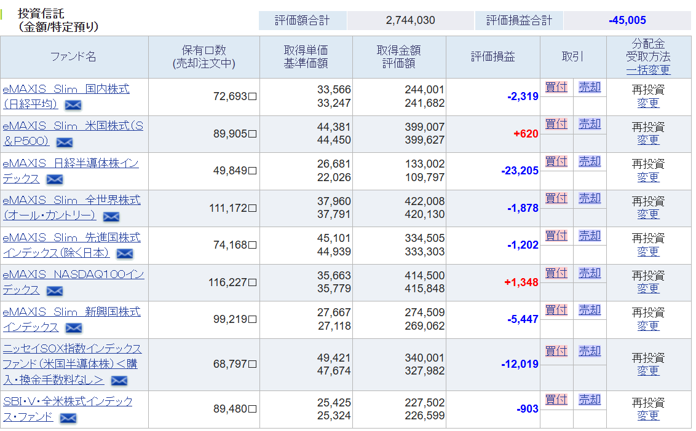Click 売却 for eMAXIS NASDAQ100インデックス
Screen dimensions: 696x431
(x=590, y=273)
